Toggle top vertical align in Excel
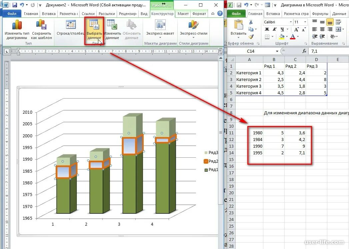The height and width of the screenshot is (249, 349). tap(315, 22)
